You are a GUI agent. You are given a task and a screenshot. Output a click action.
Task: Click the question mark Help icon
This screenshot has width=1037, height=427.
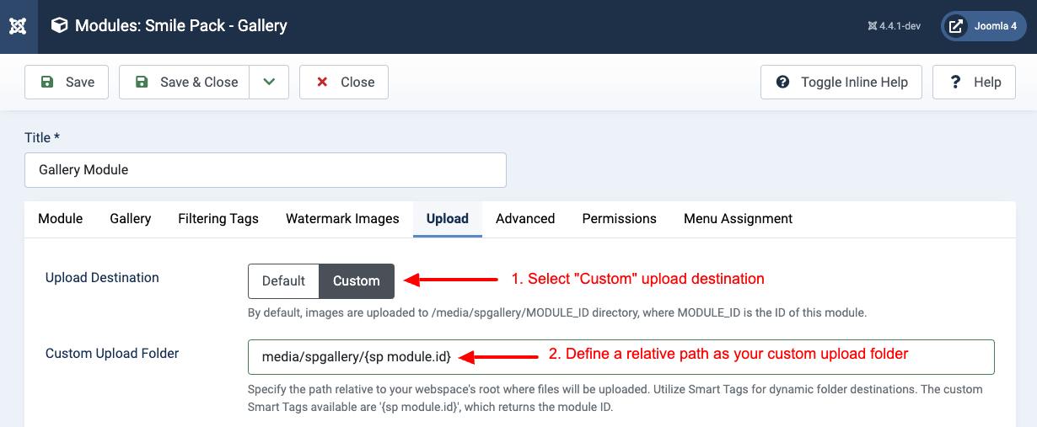[x=955, y=82]
